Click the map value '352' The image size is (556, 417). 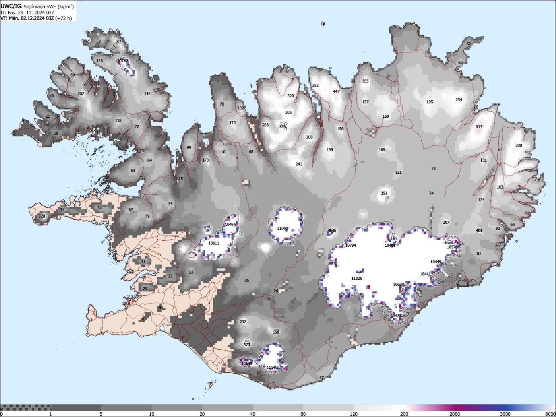pos(315,86)
